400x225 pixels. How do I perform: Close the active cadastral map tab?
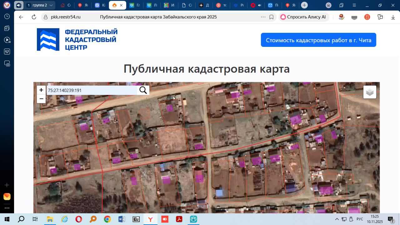[x=121, y=5]
